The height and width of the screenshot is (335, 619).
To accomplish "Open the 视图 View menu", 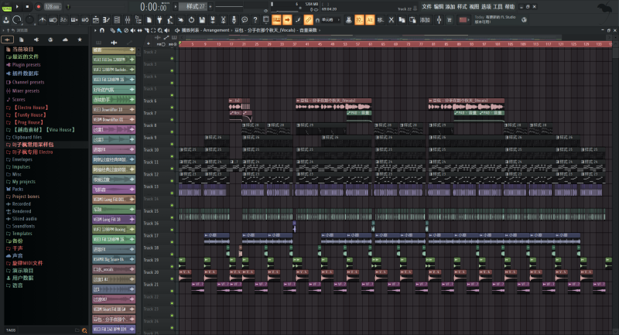I will pyautogui.click(x=474, y=7).
